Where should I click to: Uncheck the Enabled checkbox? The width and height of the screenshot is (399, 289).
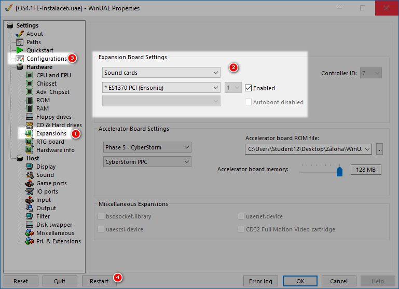[249, 88]
